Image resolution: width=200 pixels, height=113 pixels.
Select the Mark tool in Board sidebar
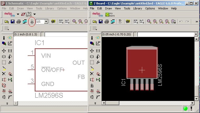(98, 43)
